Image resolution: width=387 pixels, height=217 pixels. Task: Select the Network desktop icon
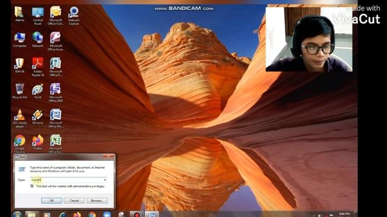(37, 40)
